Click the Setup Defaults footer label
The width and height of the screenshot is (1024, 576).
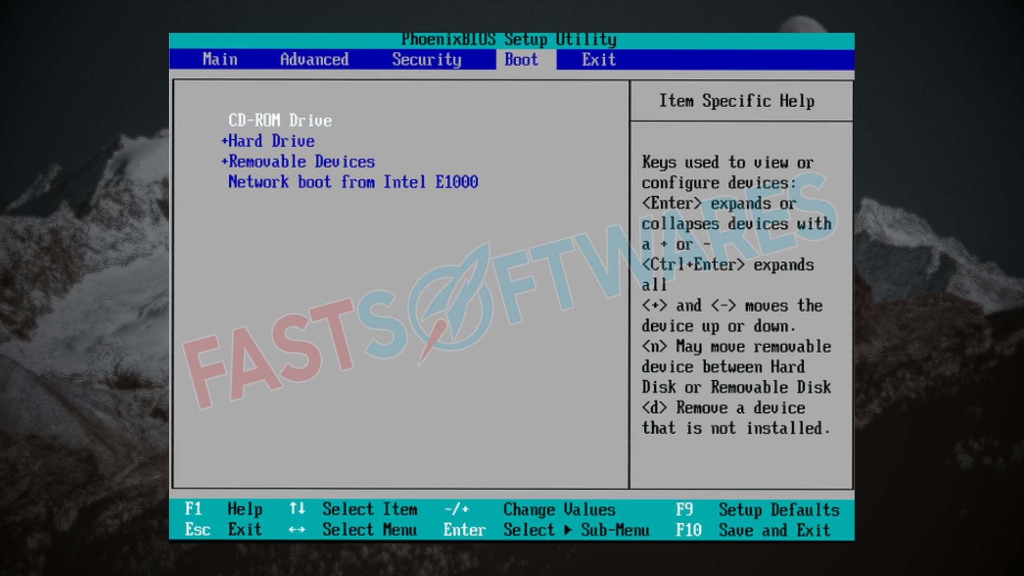[779, 510]
